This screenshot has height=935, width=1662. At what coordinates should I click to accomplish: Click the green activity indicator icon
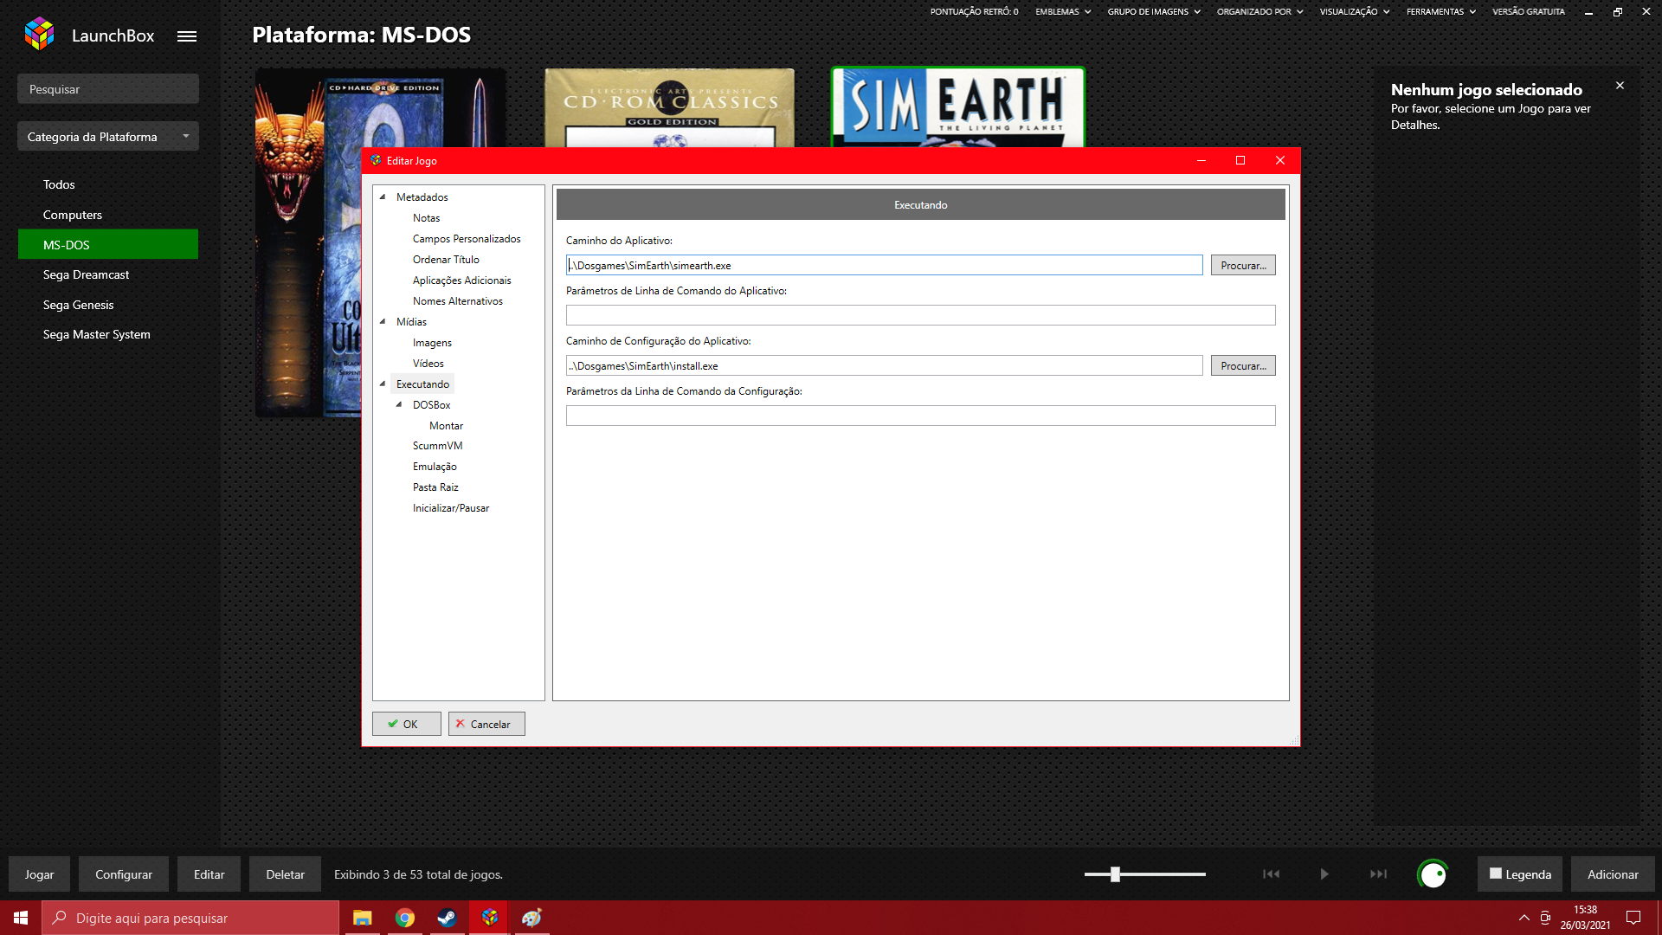[x=1433, y=874]
